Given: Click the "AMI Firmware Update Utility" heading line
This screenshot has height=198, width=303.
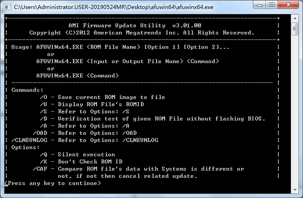Looking at the screenshot, I should [x=141, y=26].
